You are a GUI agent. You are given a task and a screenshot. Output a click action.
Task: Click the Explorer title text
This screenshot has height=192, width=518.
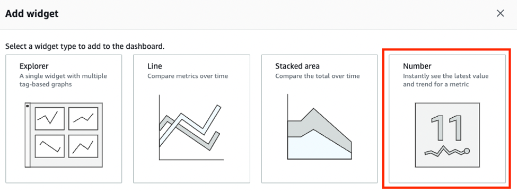pos(34,66)
